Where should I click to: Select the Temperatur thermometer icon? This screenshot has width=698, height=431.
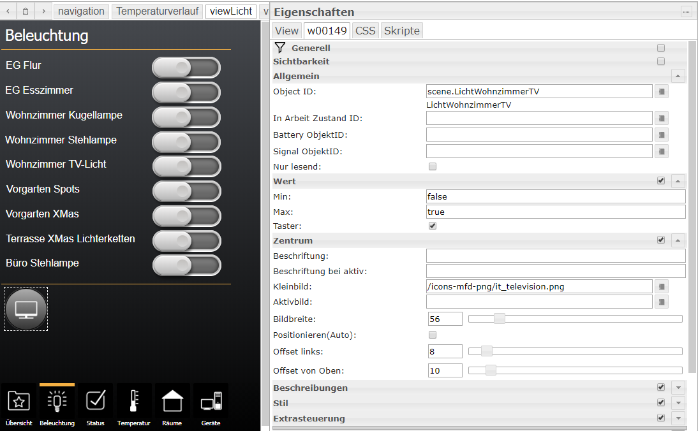pyautogui.click(x=133, y=401)
